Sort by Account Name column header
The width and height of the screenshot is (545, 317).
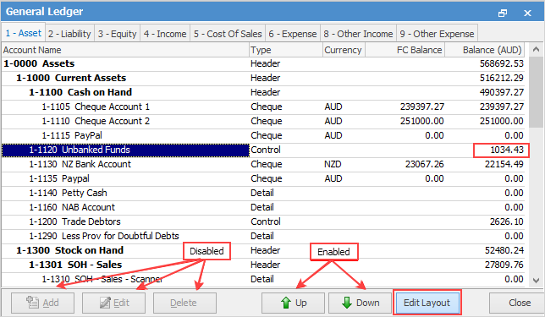125,50
